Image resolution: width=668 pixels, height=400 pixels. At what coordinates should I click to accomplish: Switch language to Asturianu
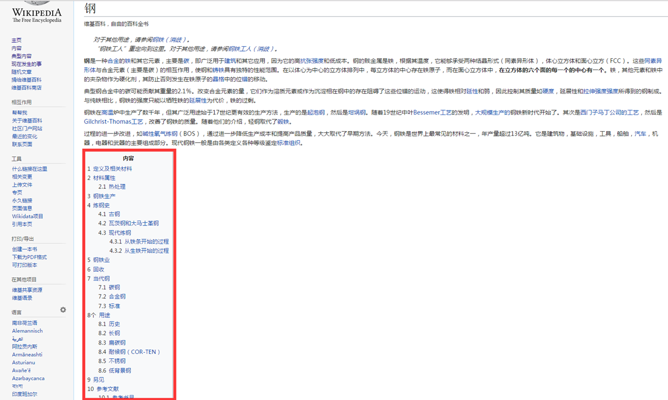(x=24, y=362)
